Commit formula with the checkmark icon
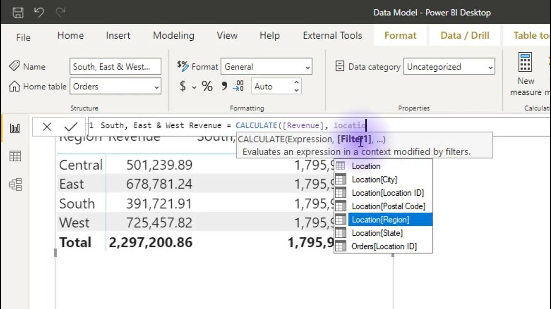 (x=71, y=127)
